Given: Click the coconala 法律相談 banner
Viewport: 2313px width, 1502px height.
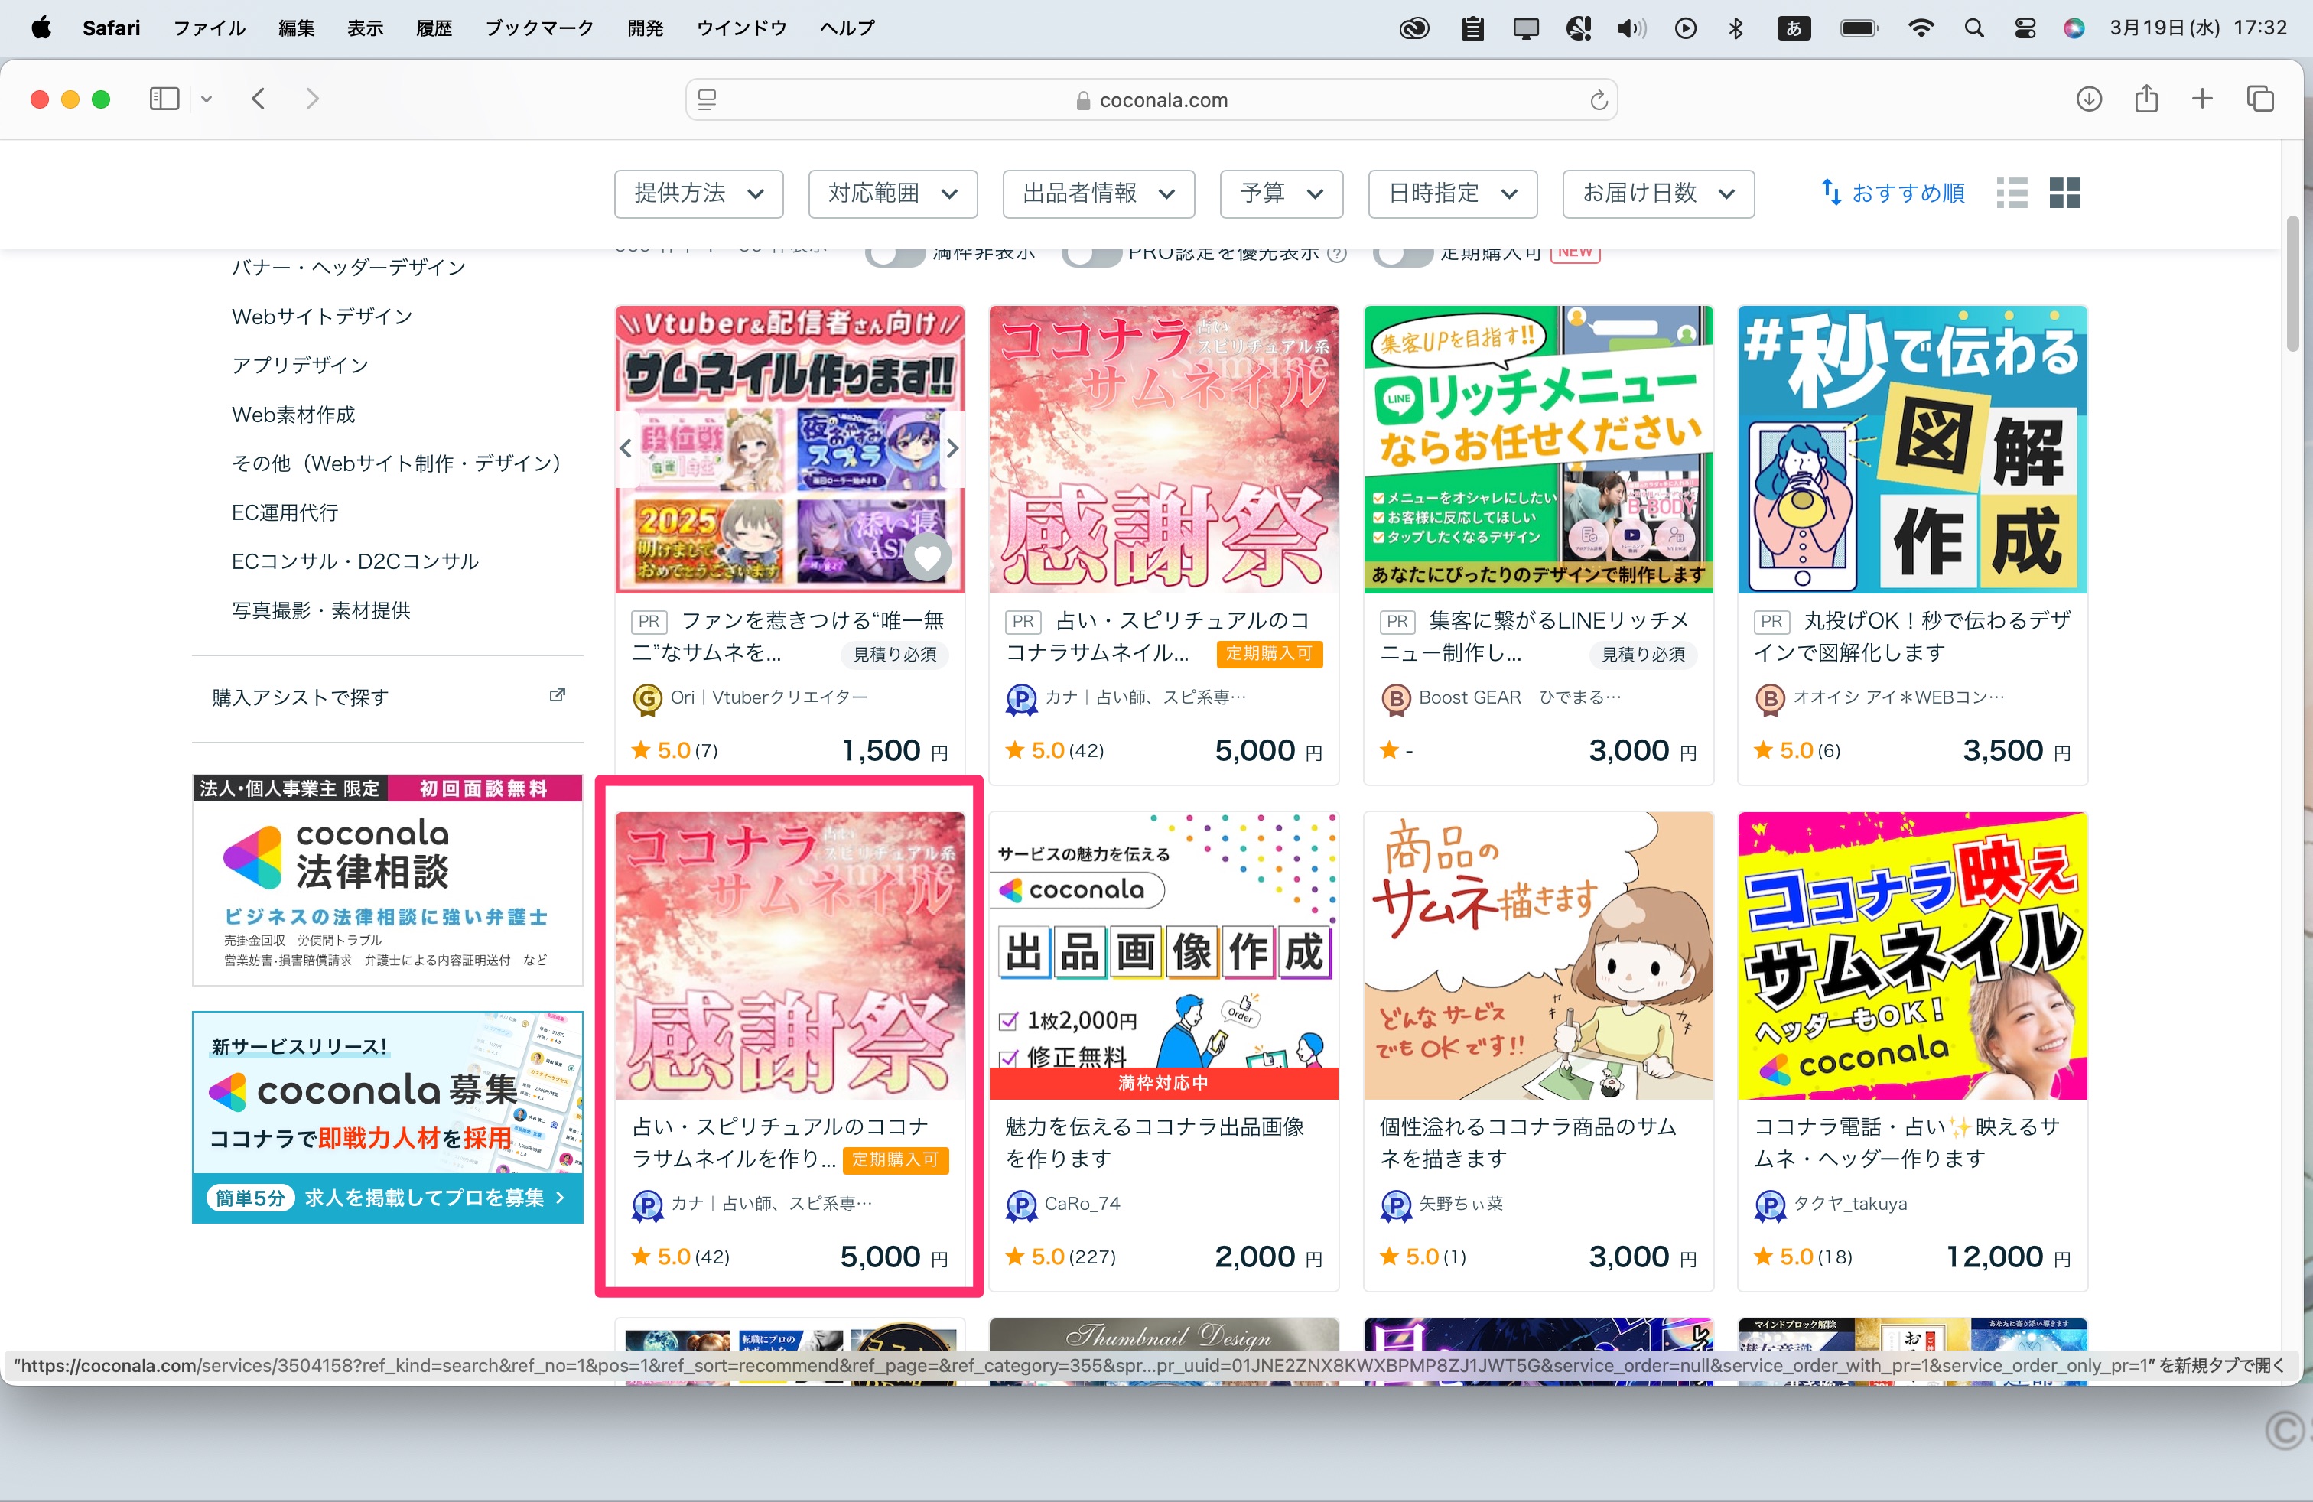Looking at the screenshot, I should click(x=388, y=880).
